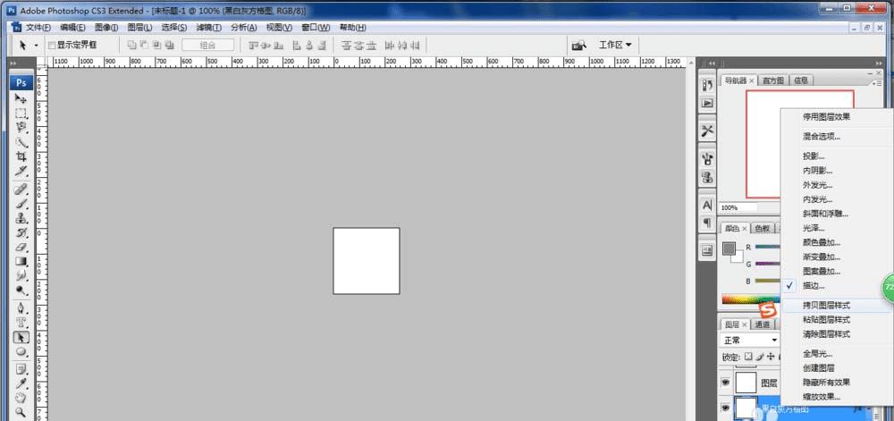Select the Gradient tool
Viewport: 894px width, 421px height.
click(x=21, y=262)
